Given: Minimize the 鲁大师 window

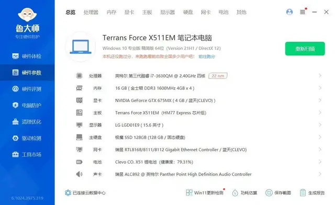Looking at the screenshot, I should (314, 12).
